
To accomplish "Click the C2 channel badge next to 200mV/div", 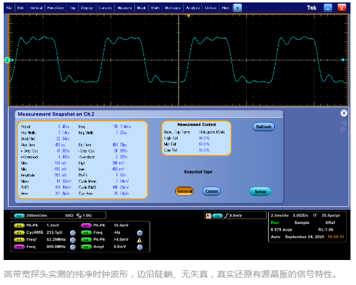I will (x=19, y=216).
